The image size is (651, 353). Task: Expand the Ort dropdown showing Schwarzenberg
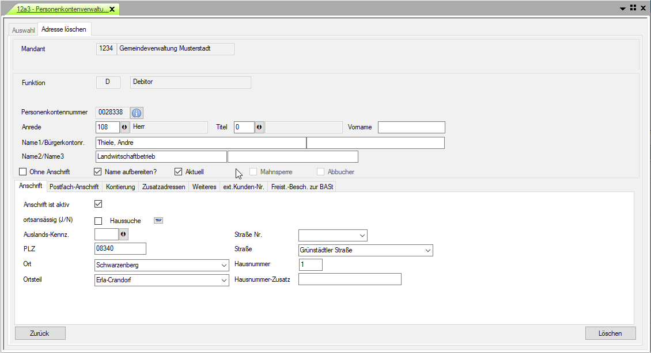coord(224,266)
